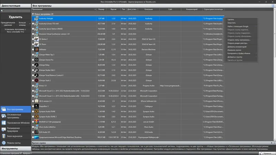The width and height of the screenshot is (276, 155).
Task: Choose Добавить комментарий in context menu
Action: coord(240,47)
